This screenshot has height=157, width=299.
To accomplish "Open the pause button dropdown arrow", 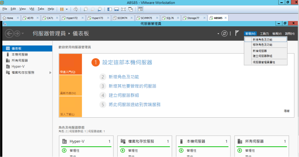I will click(67, 9).
